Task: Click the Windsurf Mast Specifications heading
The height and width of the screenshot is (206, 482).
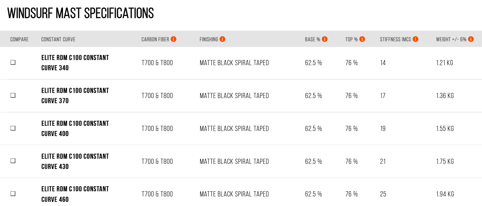Action: [80, 13]
